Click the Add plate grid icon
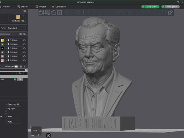 (48, 12)
